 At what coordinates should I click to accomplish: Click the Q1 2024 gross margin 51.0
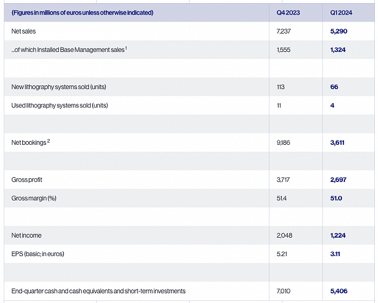coord(336,198)
